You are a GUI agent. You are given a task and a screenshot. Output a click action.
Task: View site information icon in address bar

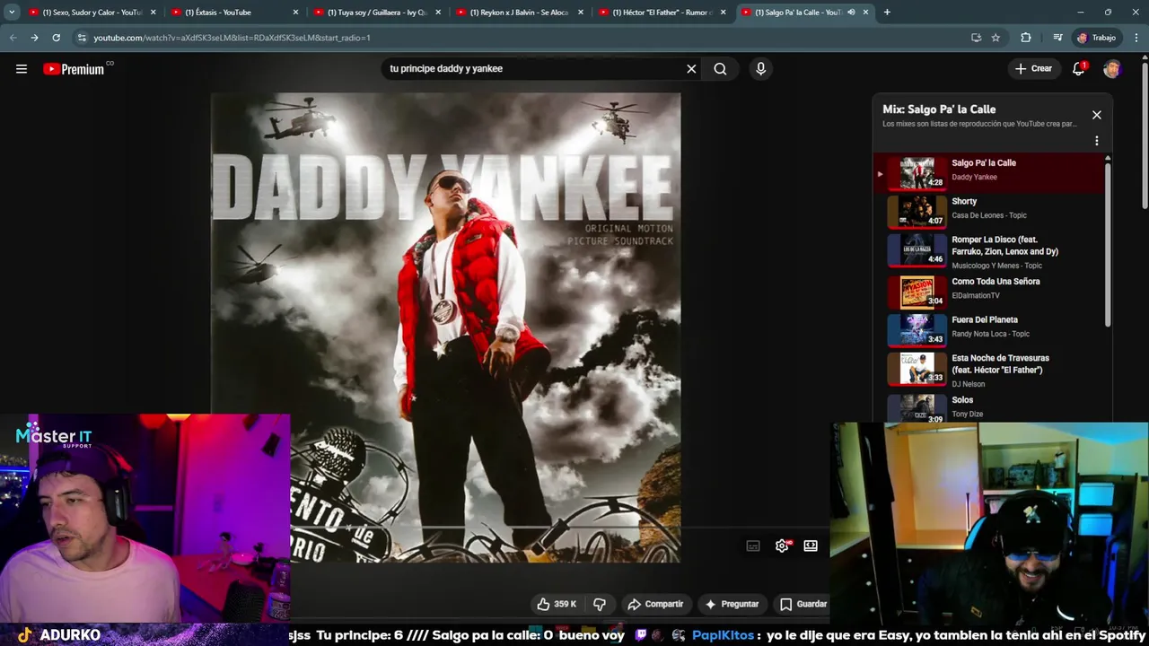82,38
